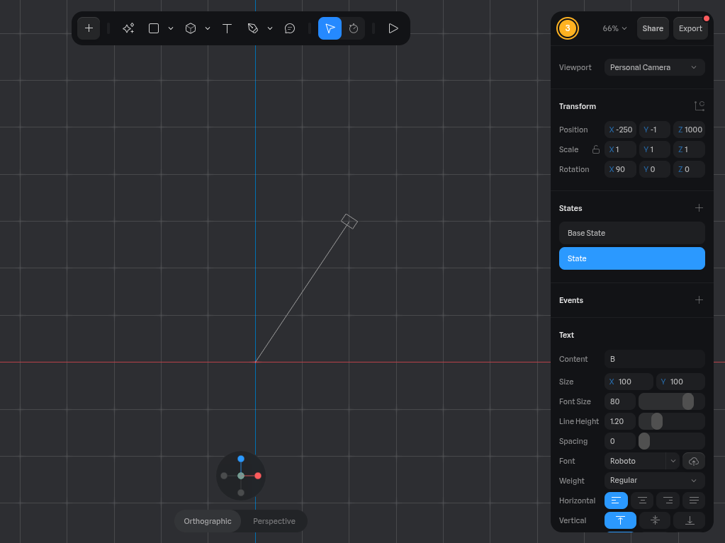Expand the 3D cube tool dropdown arrow
This screenshot has height=543, width=725.
pos(208,28)
